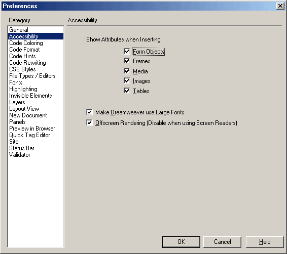Open Help for Accessibility preferences
This screenshot has height=254, width=287.
pyautogui.click(x=265, y=242)
